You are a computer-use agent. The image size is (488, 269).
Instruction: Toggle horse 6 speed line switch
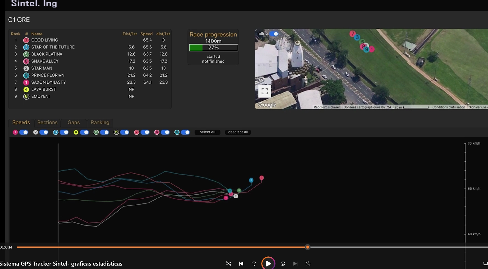(125, 132)
